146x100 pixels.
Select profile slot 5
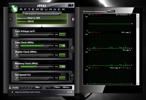click(33, 88)
